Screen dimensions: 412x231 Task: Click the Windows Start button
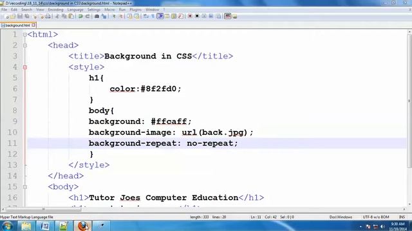[7, 226]
